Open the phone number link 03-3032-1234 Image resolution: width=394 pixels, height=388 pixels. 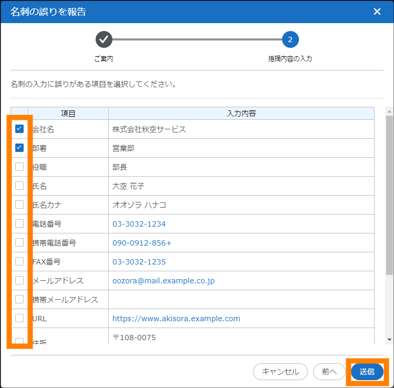click(x=139, y=224)
